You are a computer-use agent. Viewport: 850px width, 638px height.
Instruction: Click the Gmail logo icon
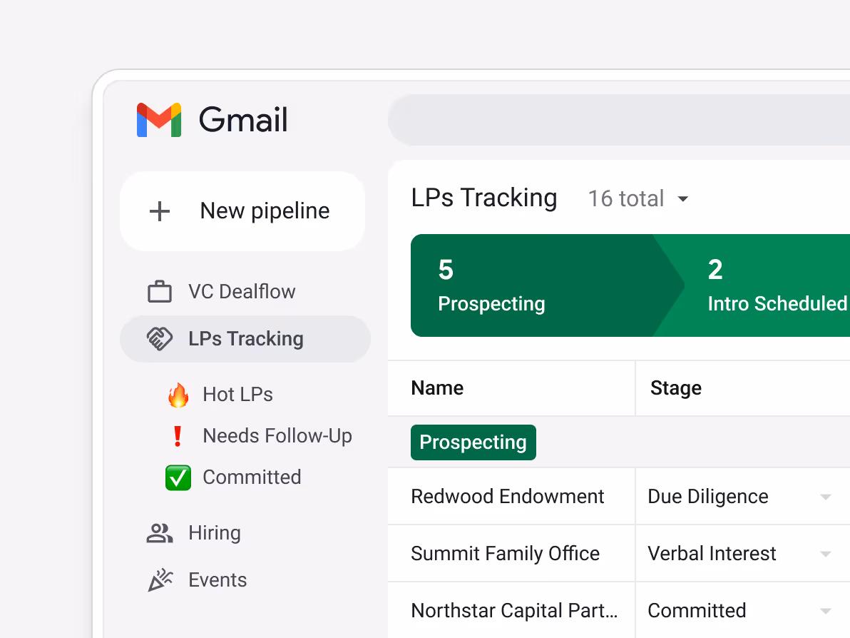pos(159,120)
